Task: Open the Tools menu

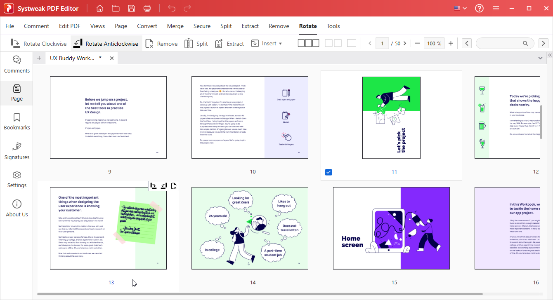Action: click(333, 26)
